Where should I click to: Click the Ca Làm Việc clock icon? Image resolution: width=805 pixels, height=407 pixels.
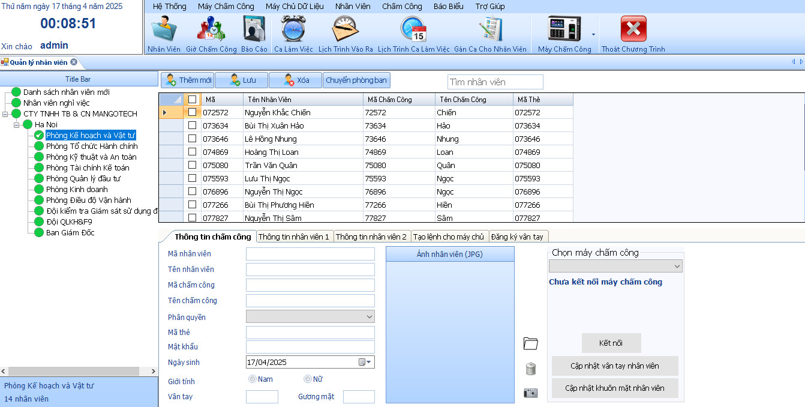tap(293, 30)
